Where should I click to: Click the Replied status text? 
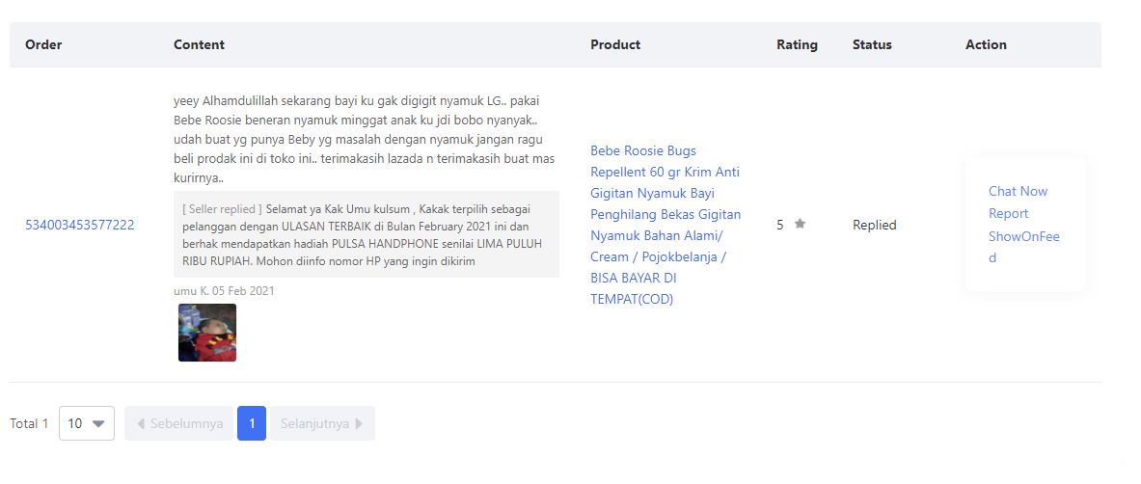875,225
